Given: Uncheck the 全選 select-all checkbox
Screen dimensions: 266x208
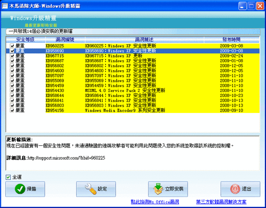Looking at the screenshot, I should click(x=8, y=177).
